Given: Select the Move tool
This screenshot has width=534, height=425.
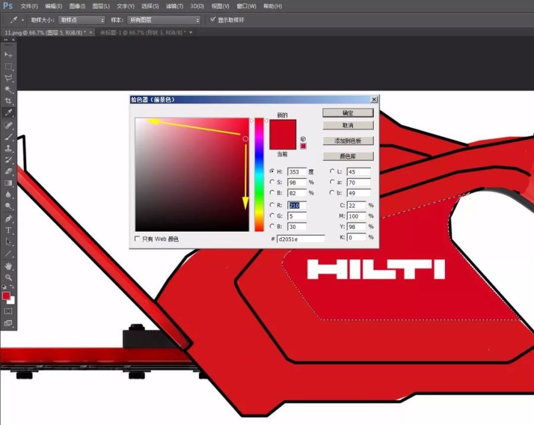Looking at the screenshot, I should coord(8,55).
